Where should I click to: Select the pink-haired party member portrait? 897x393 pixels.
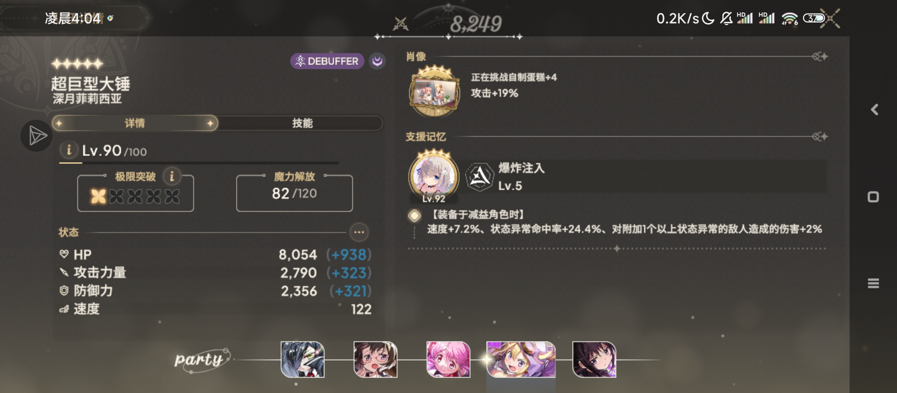[448, 359]
